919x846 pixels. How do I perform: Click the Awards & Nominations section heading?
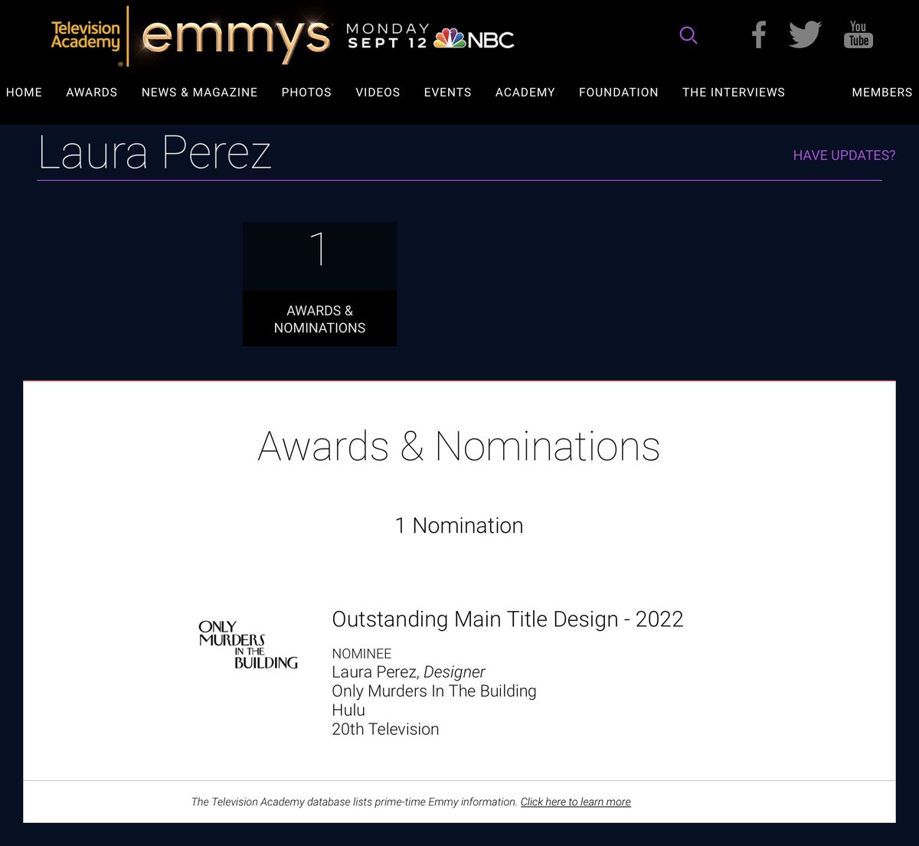(x=459, y=446)
